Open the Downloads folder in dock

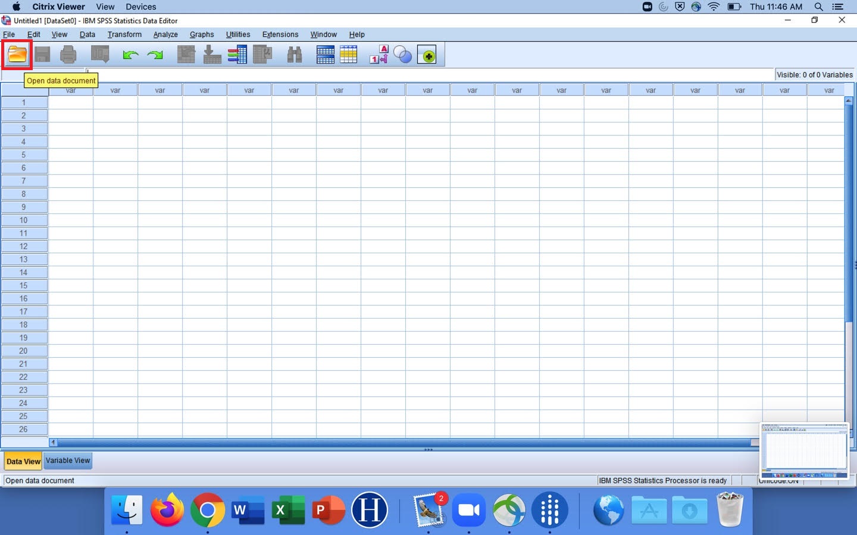(690, 510)
